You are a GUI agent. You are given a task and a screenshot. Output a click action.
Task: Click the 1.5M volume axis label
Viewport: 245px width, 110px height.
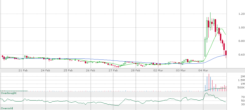pos(241,80)
